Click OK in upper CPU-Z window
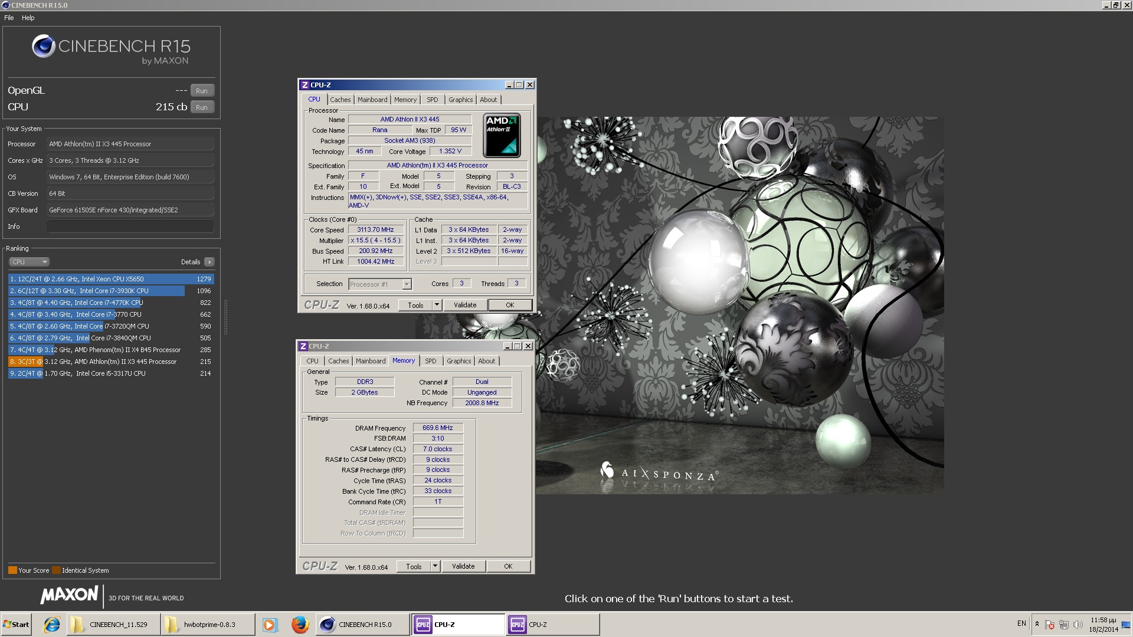This screenshot has height=637, width=1133. pos(510,306)
